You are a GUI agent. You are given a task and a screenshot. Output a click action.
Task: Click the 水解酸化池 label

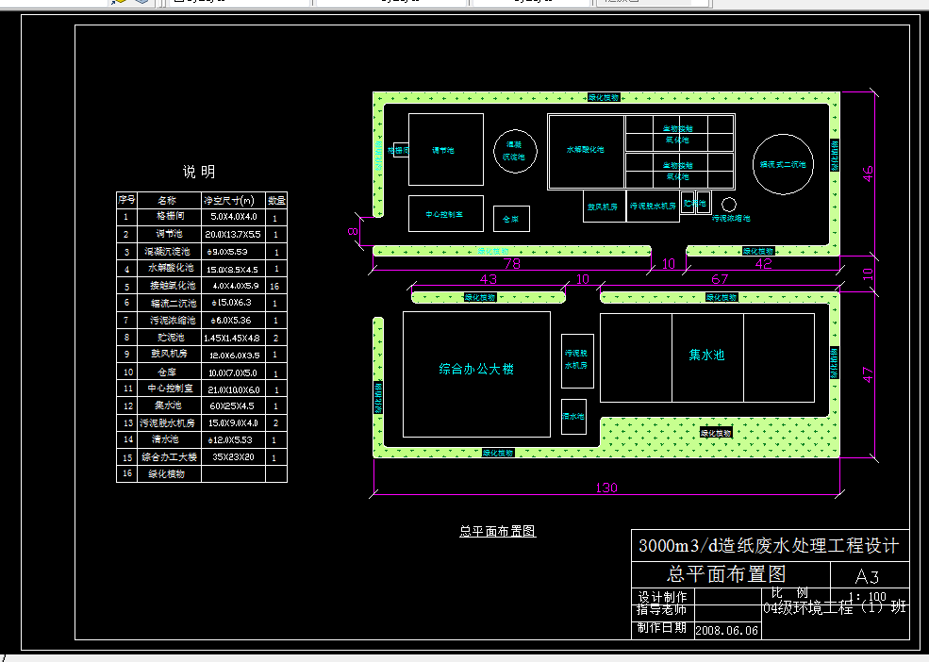pyautogui.click(x=587, y=149)
